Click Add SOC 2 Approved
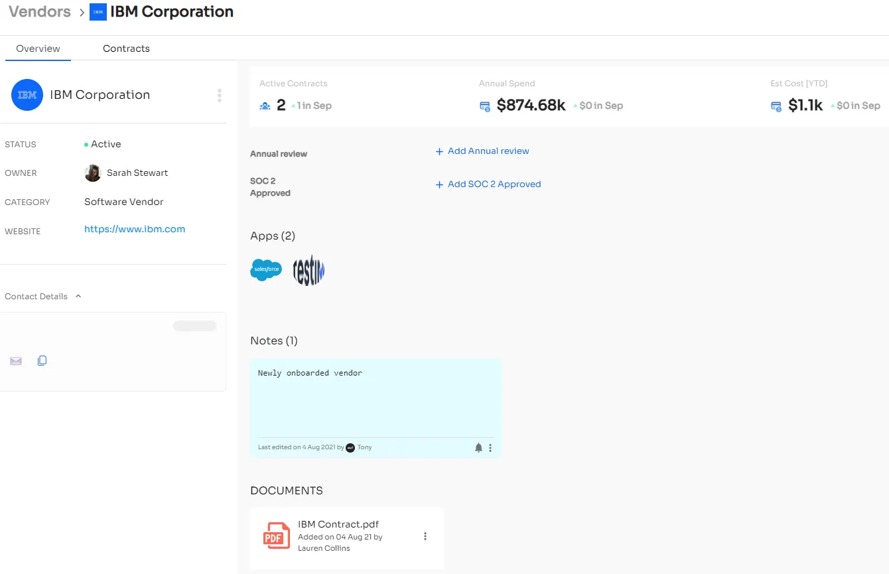The height and width of the screenshot is (574, 889). point(488,184)
